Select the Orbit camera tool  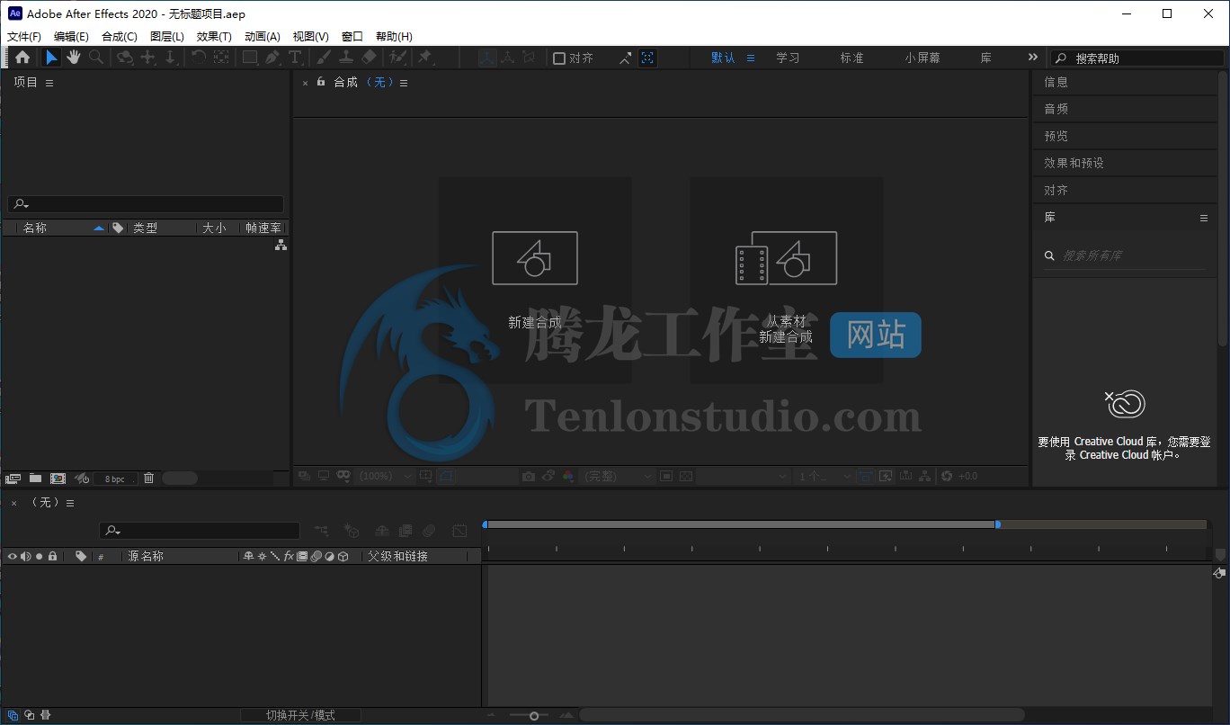125,58
